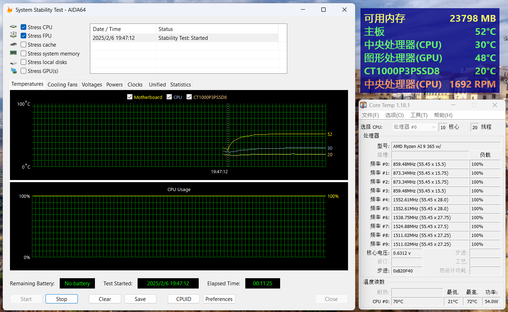The width and height of the screenshot is (508, 312).
Task: Click the 19:47:12 marker in temperature graph
Action: pos(219,171)
